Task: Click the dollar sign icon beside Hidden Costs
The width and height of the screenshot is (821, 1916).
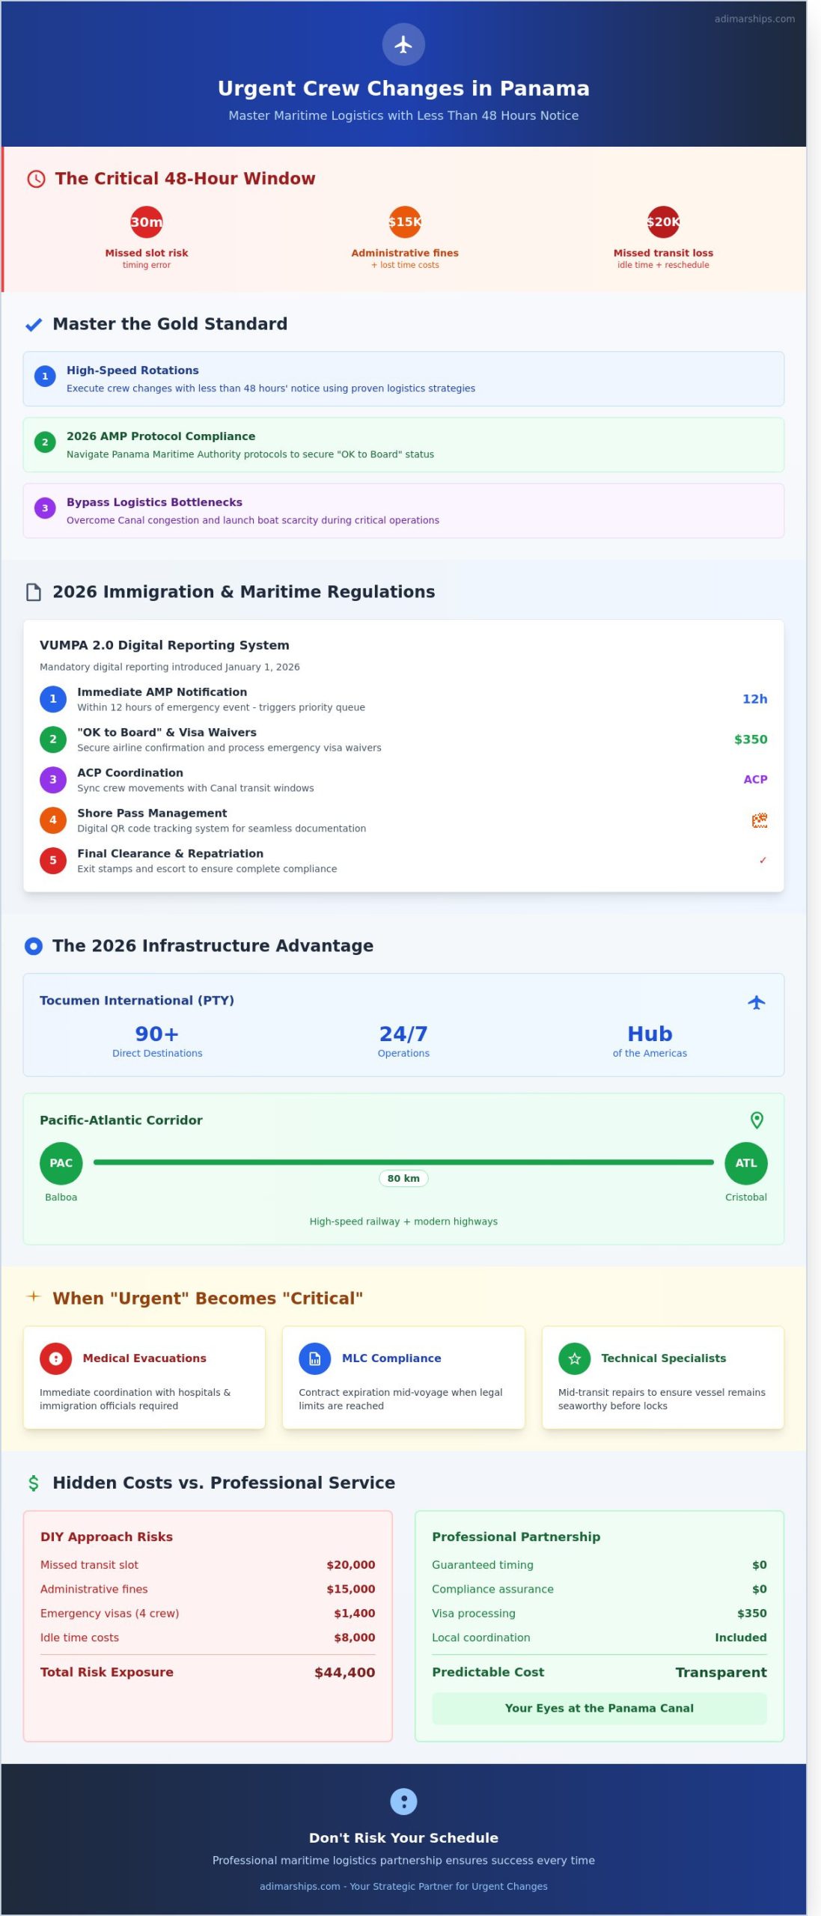Action: [x=34, y=1483]
